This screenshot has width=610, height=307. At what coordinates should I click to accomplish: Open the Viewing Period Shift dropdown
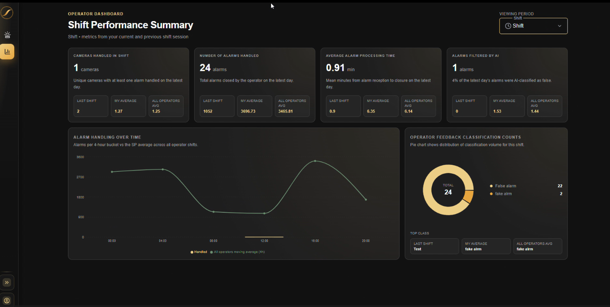[x=533, y=26]
